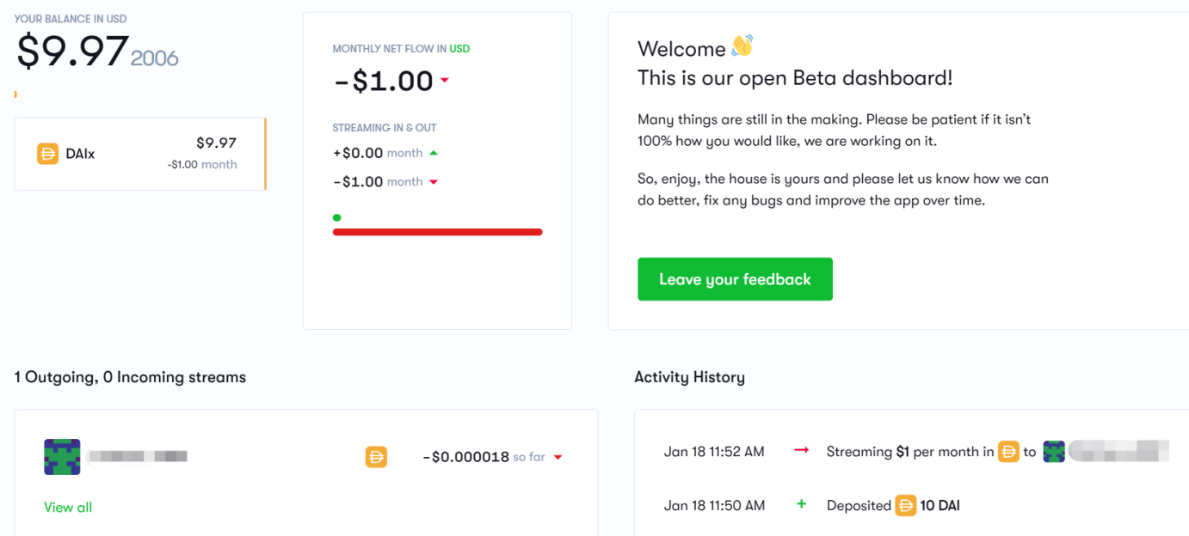Expand the monthly net flow -$1.00 dropdown arrow
1189x536 pixels.
(x=445, y=81)
